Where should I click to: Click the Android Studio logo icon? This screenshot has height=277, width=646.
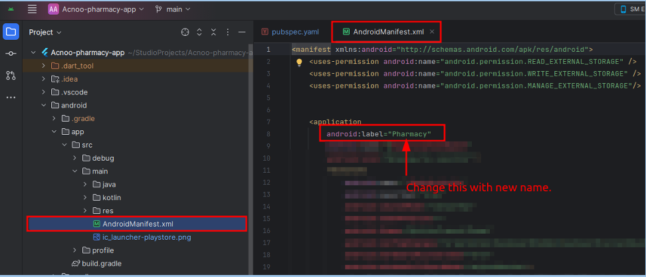tap(11, 9)
